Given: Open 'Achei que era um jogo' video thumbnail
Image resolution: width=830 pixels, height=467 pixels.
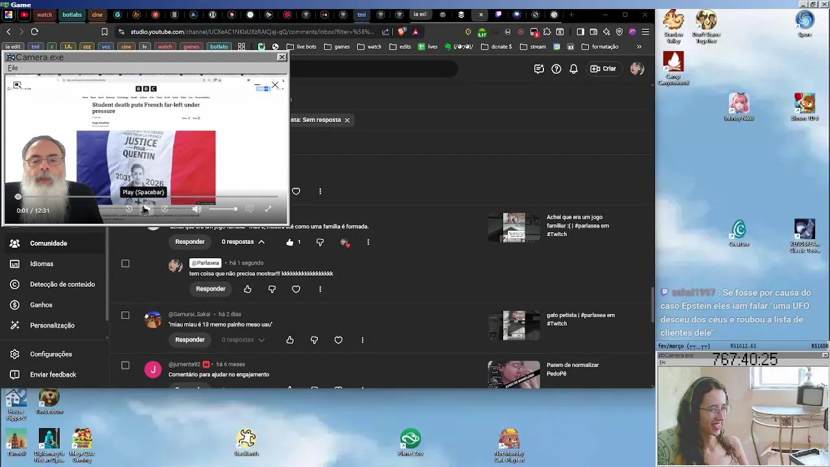Looking at the screenshot, I should (514, 228).
